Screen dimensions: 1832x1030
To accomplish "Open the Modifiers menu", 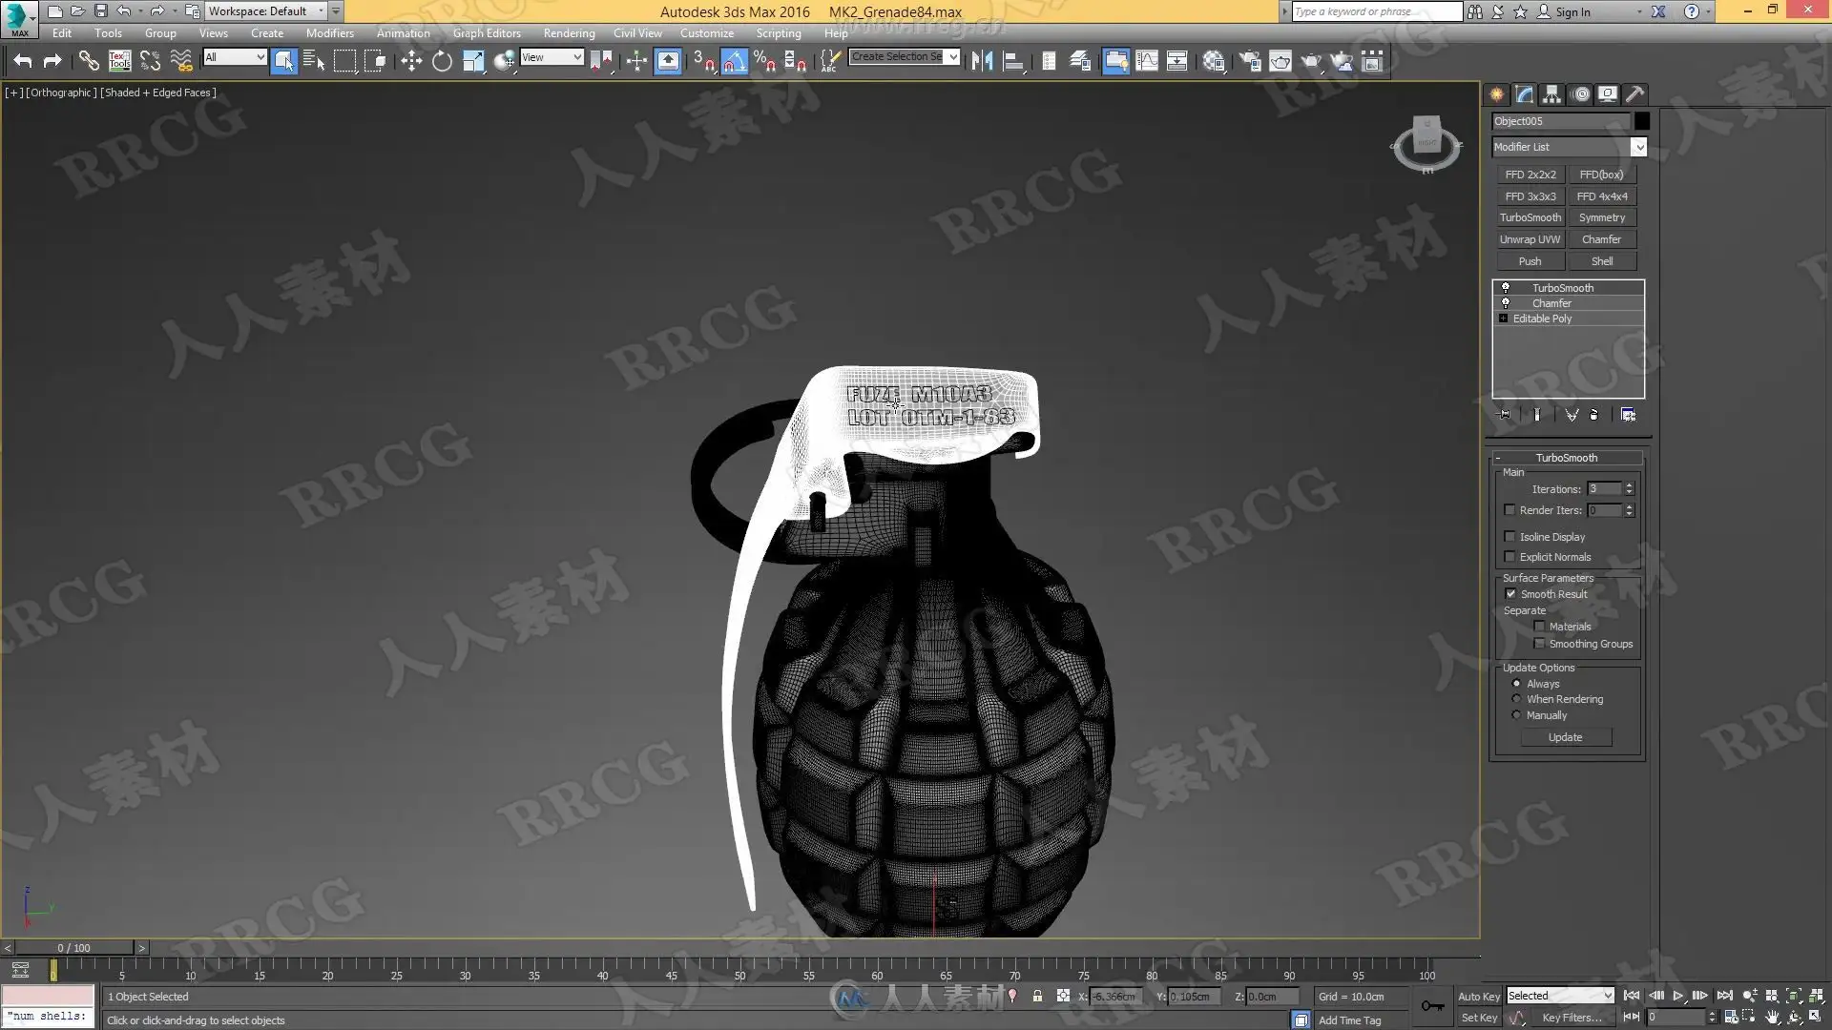I will 329,32.
